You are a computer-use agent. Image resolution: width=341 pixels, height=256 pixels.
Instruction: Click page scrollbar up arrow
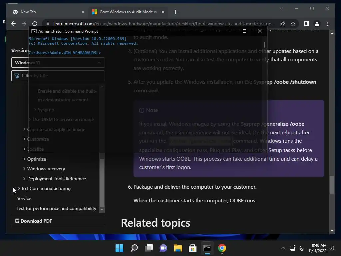click(332, 33)
